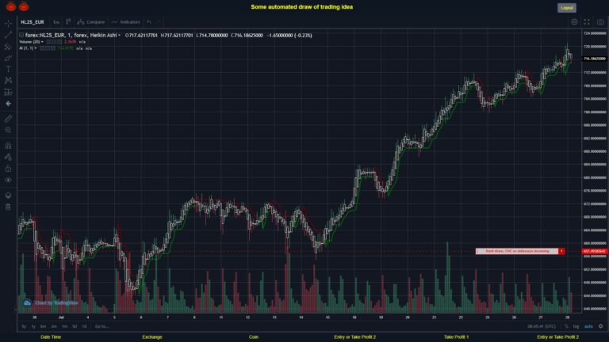Viewport: 609px width, 342px height.
Task: Open axis settings gear at bottom right
Action: coord(600,326)
